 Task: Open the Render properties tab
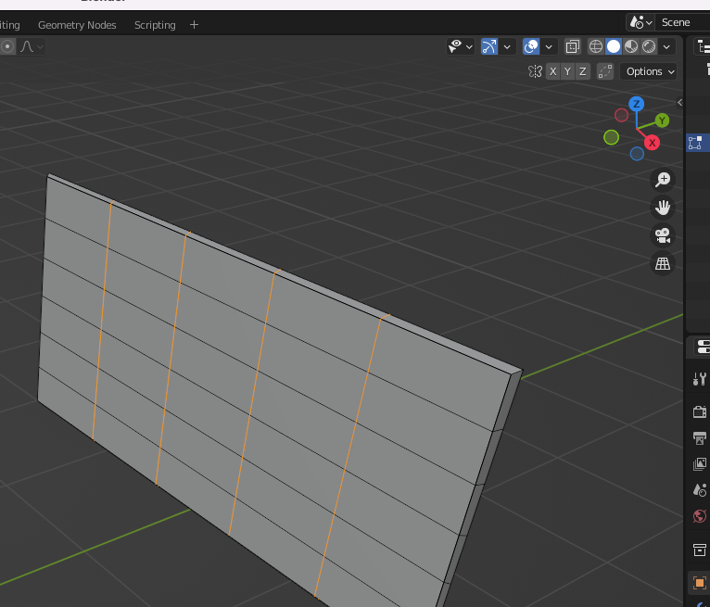[699, 411]
